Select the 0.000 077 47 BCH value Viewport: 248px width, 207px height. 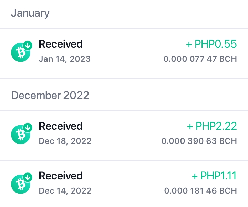coord(200,59)
